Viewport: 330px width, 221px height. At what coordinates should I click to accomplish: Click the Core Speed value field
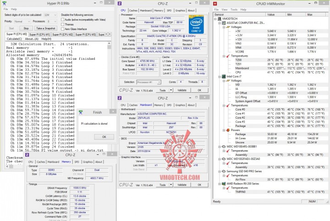(147, 61)
